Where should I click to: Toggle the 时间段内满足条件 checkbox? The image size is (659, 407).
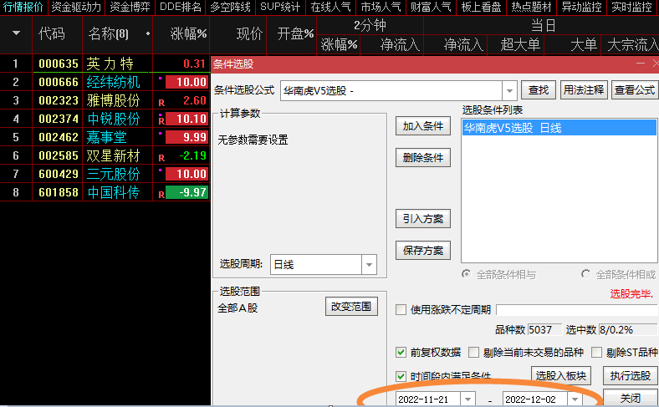[x=401, y=376]
